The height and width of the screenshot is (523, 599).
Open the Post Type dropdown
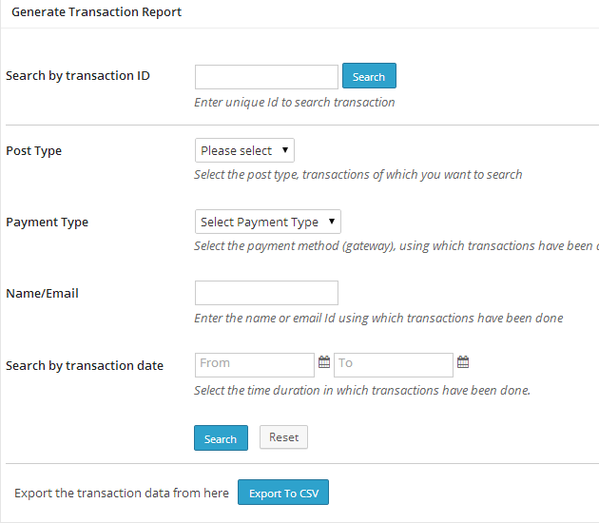coord(244,150)
